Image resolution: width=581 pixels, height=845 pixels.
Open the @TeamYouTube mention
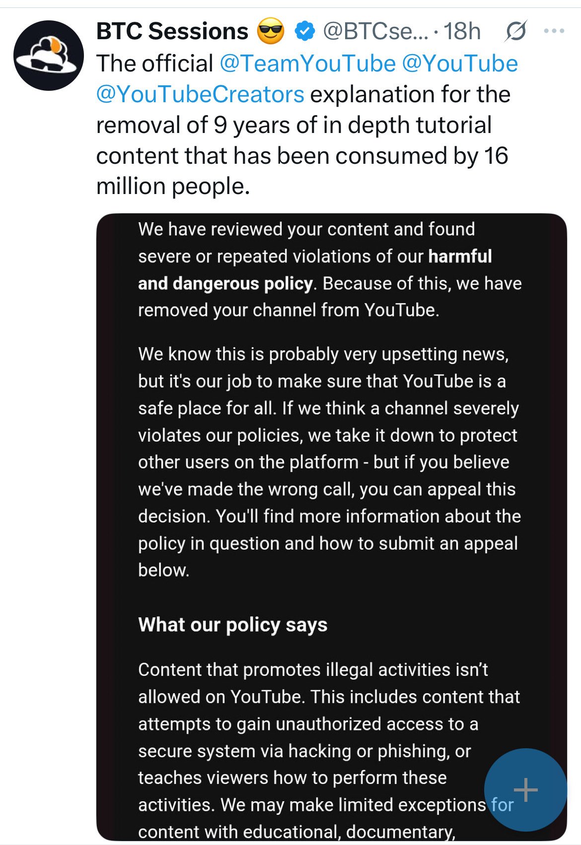tap(307, 64)
